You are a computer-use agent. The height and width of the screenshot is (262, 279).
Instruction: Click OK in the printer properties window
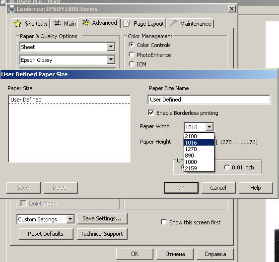[135, 254]
